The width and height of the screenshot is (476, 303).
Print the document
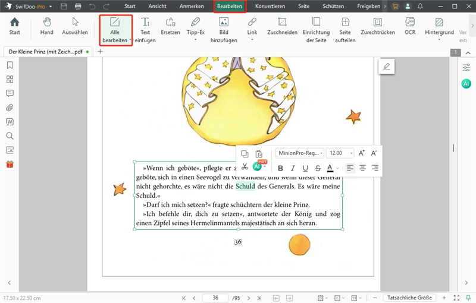[x=78, y=6]
